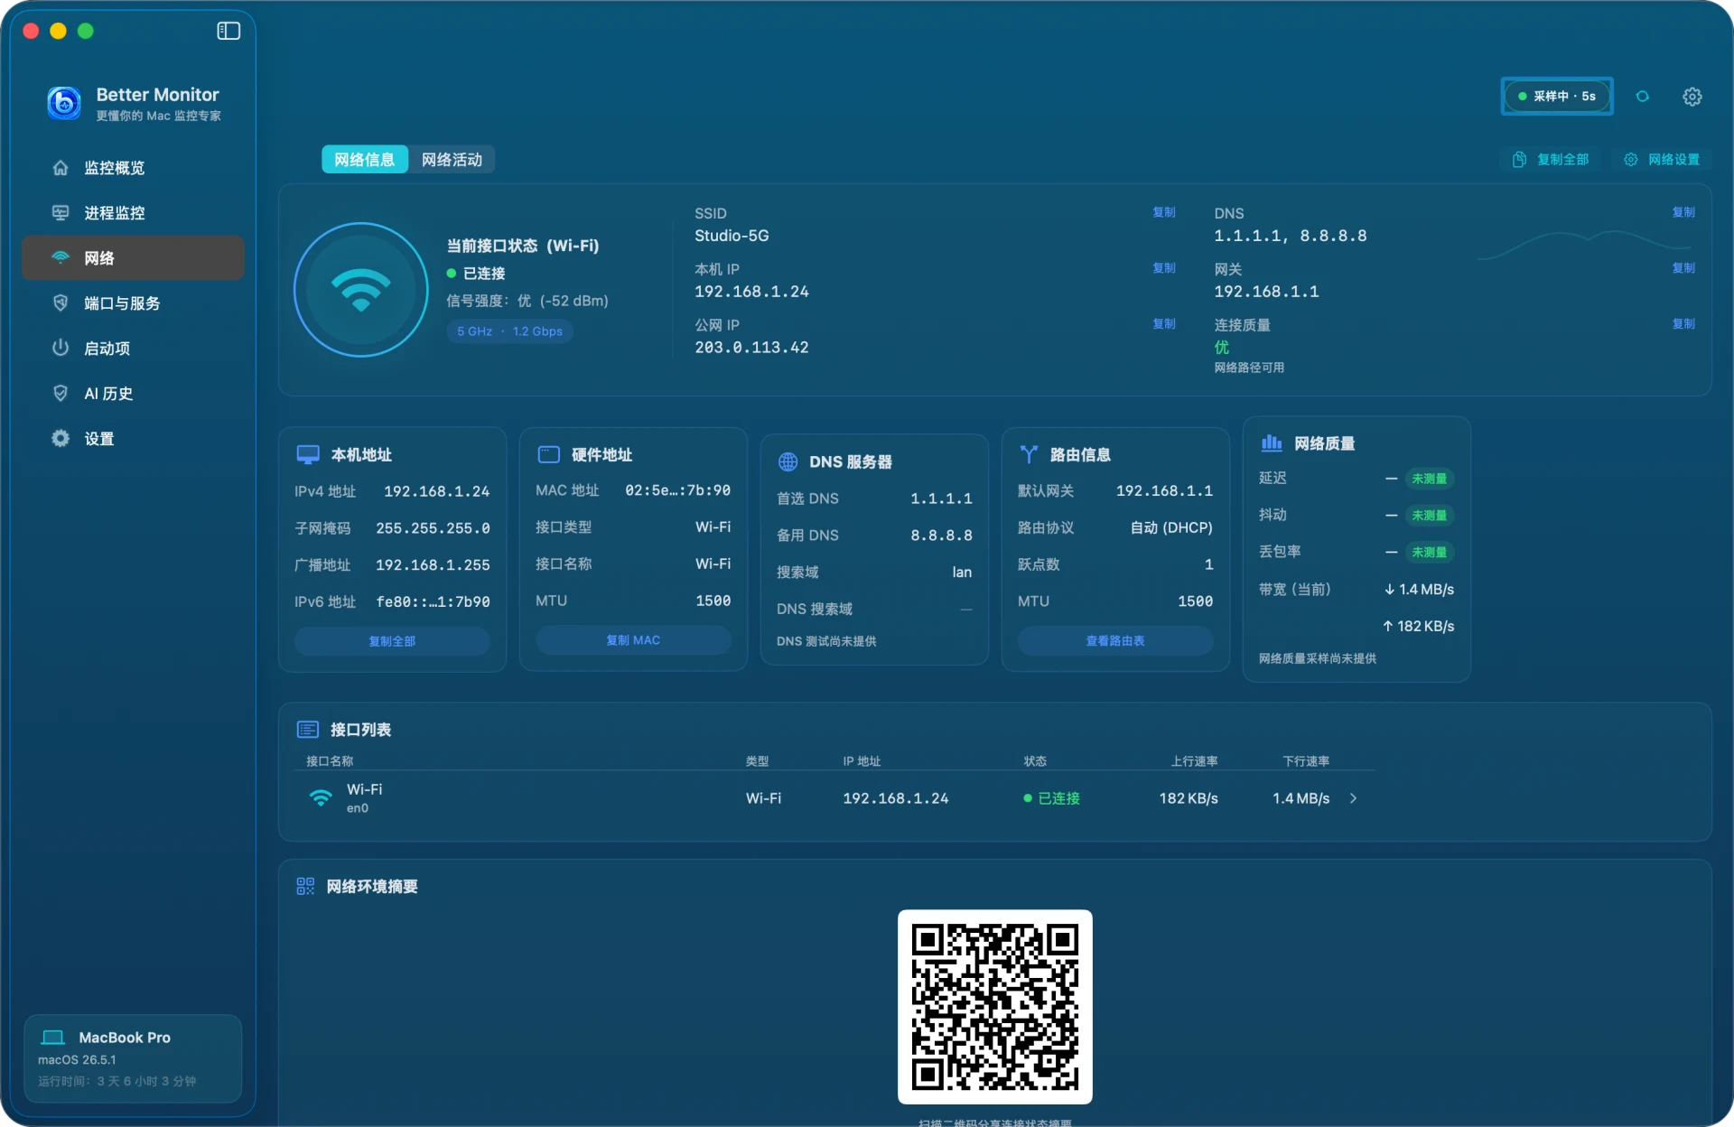Click the 5 GHz · 1.2 Gbps badge
The width and height of the screenshot is (1734, 1127).
pos(509,331)
